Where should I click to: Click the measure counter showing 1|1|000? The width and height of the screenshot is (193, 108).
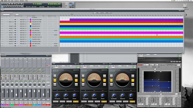(x=37, y=4)
